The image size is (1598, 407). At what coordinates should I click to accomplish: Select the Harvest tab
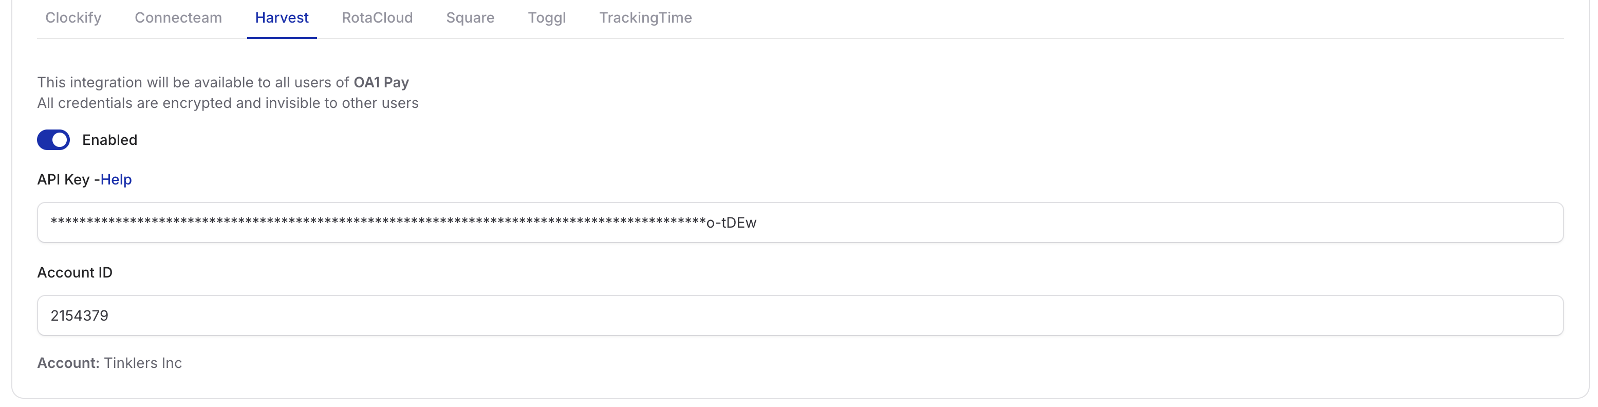282,18
